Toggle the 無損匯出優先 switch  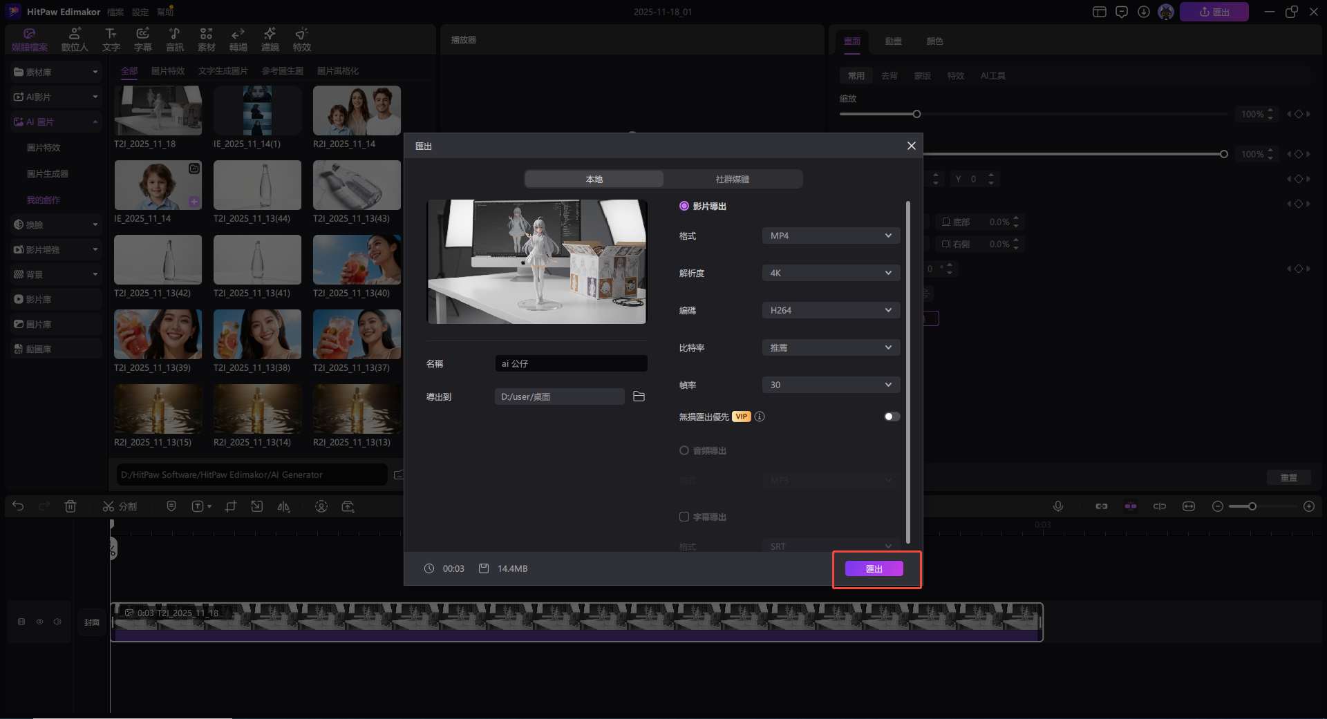[x=892, y=416]
